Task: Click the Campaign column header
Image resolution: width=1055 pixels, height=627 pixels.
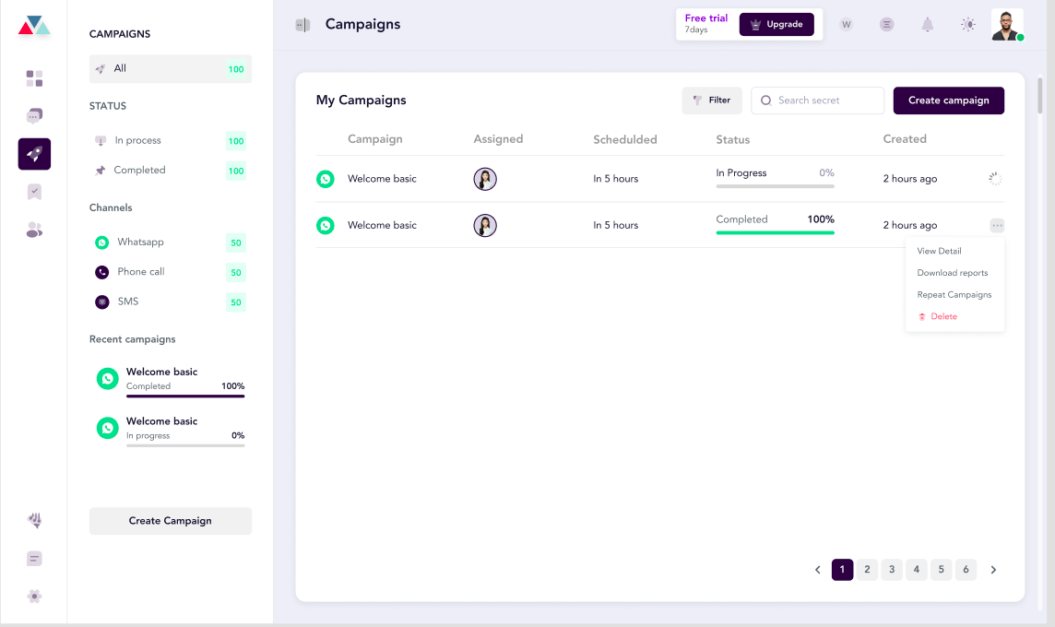Action: click(x=374, y=139)
